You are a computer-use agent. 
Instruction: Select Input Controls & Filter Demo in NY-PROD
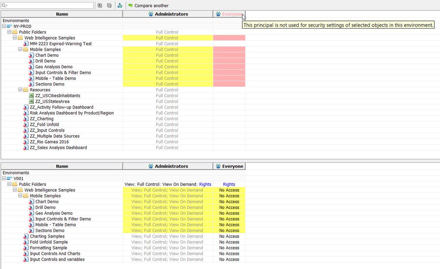click(x=63, y=72)
